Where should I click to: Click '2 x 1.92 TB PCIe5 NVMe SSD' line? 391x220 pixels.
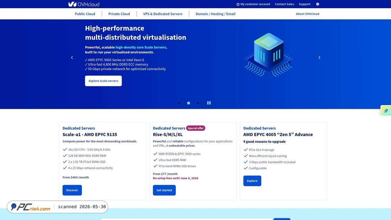[x=87, y=162]
